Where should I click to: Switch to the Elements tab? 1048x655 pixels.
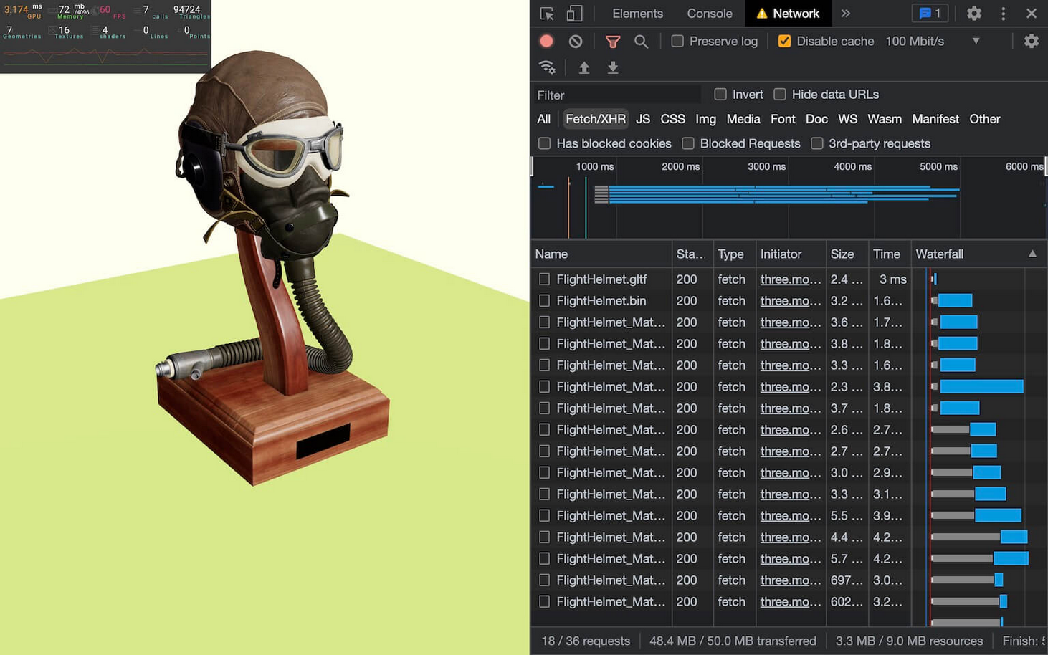click(637, 14)
